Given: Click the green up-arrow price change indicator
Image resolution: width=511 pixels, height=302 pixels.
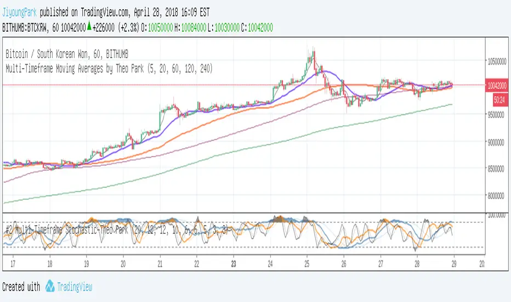Looking at the screenshot, I should point(89,26).
